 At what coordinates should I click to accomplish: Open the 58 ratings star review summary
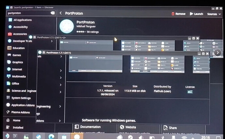pos(87,32)
